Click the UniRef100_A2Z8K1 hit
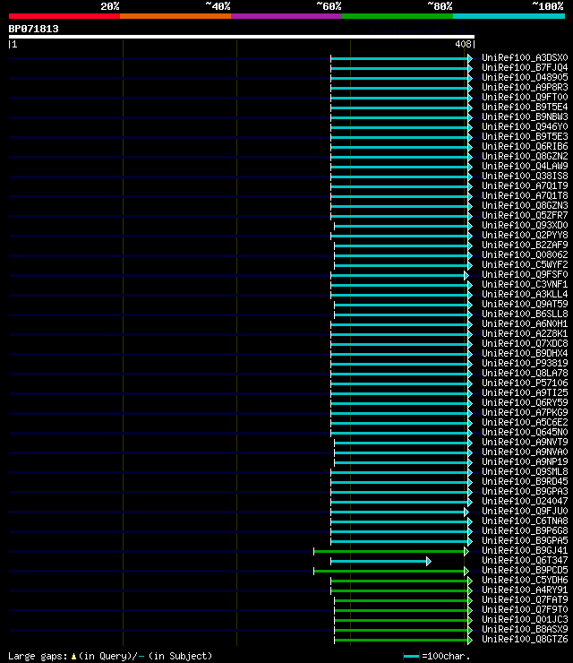The image size is (573, 663). [x=525, y=333]
